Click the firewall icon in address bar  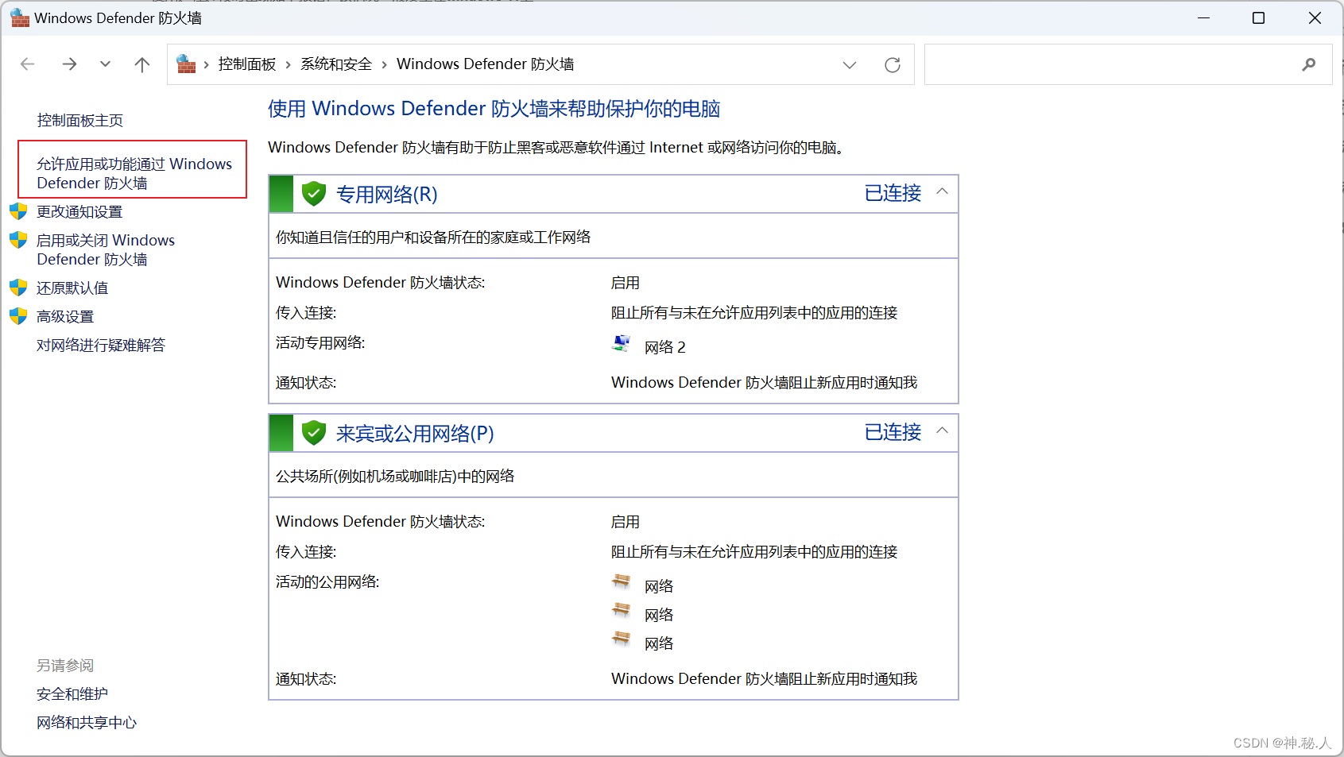(186, 64)
